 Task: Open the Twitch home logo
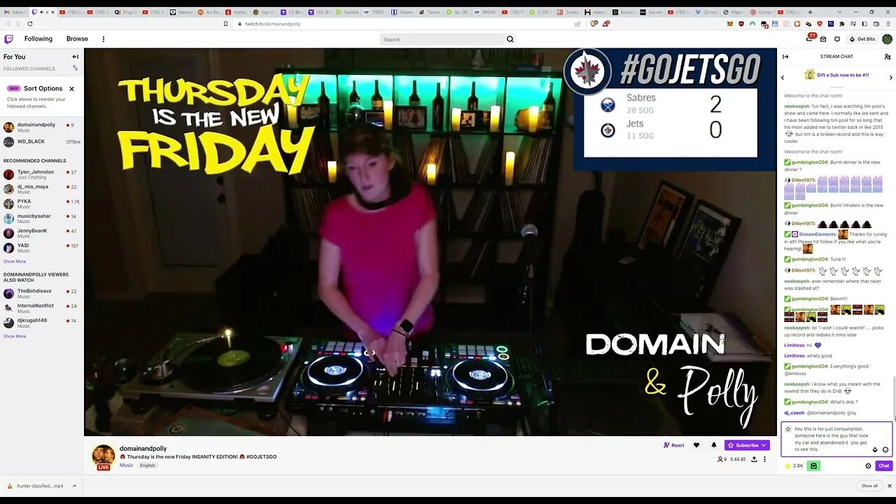point(8,39)
